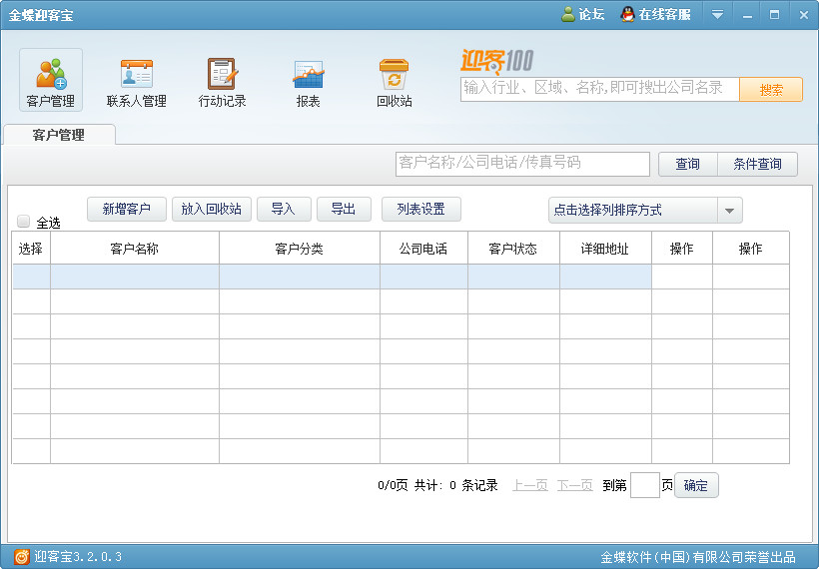
Task: Click the 0/0页 共计: 0 条记录 text
Action: 437,485
